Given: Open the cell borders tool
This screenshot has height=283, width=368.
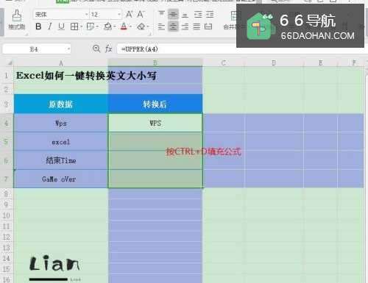Looking at the screenshot, I should pos(74,26).
